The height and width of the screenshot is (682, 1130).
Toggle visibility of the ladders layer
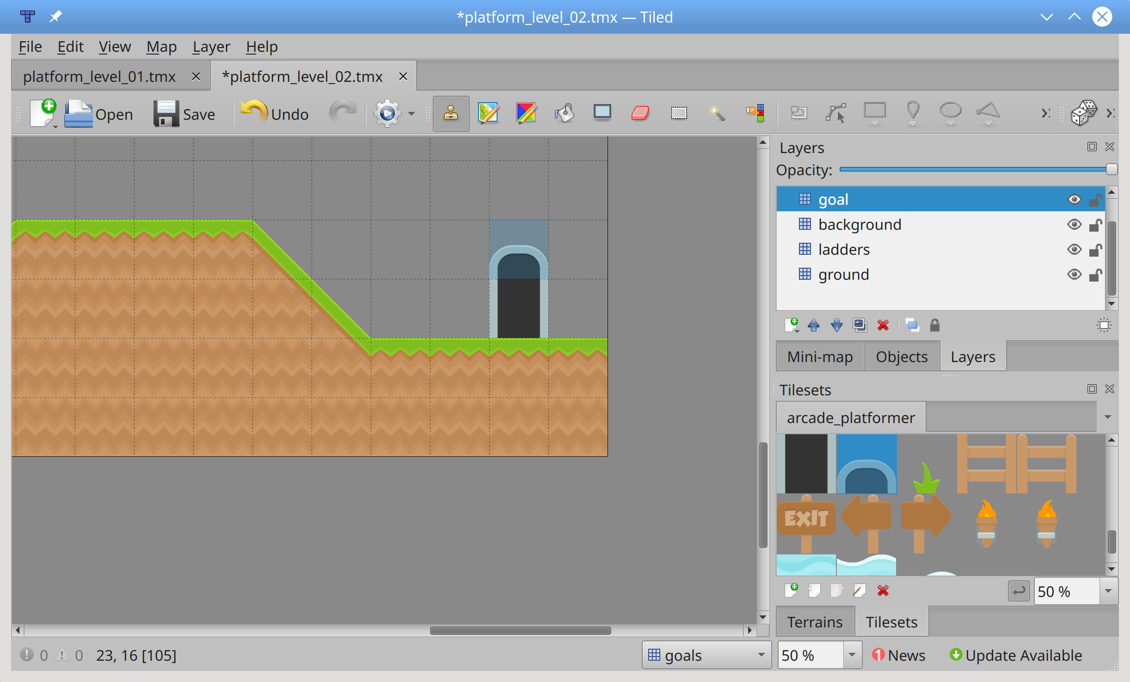point(1075,249)
